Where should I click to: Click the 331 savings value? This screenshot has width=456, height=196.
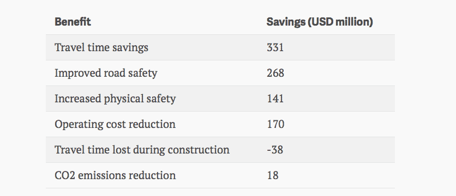point(275,47)
